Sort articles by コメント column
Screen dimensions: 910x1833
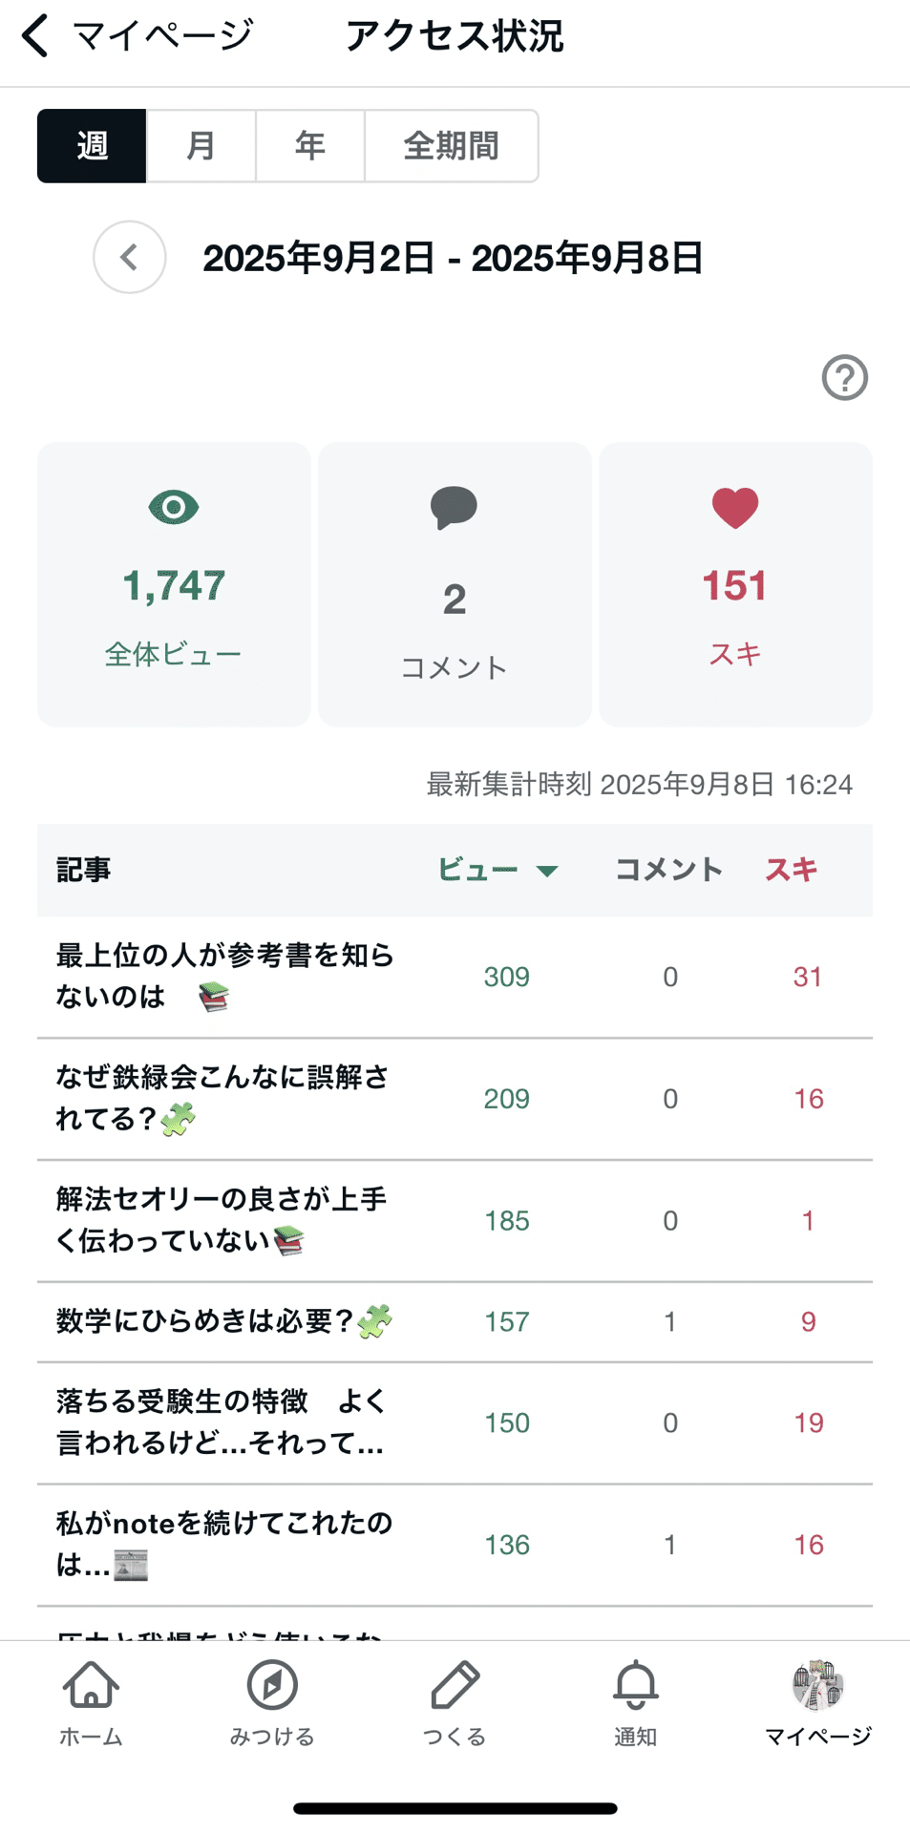[x=668, y=870]
